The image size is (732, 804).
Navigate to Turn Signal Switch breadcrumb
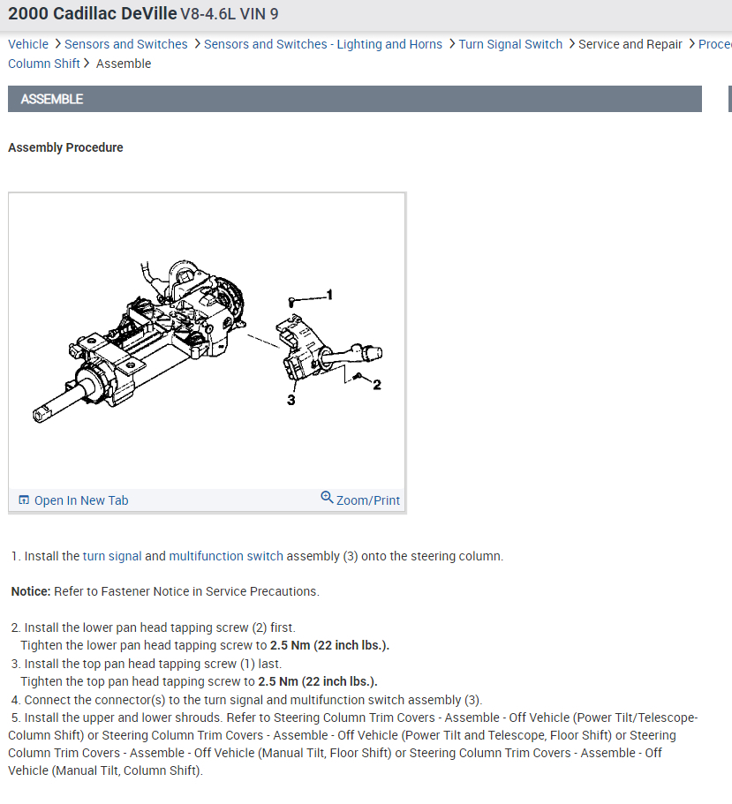(510, 45)
